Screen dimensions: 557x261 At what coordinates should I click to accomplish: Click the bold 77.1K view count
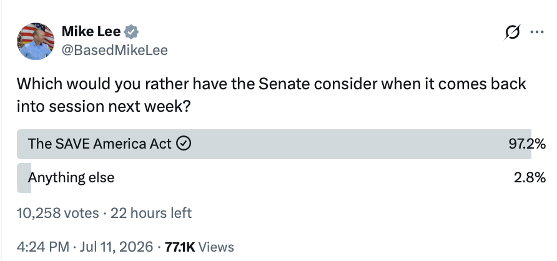coord(180,247)
